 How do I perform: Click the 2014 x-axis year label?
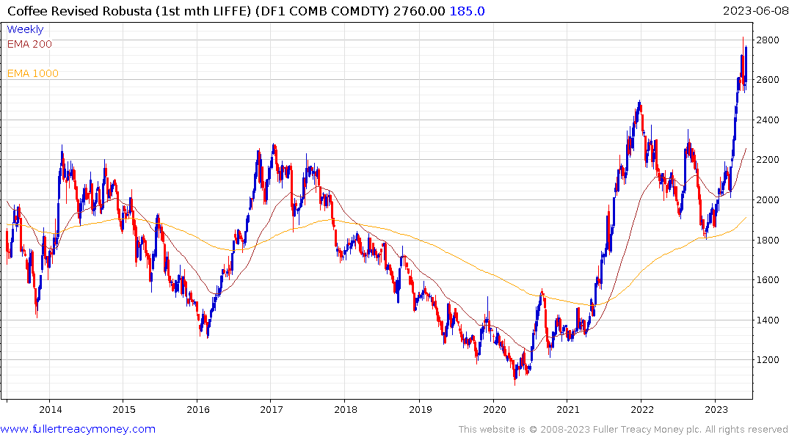(51, 409)
